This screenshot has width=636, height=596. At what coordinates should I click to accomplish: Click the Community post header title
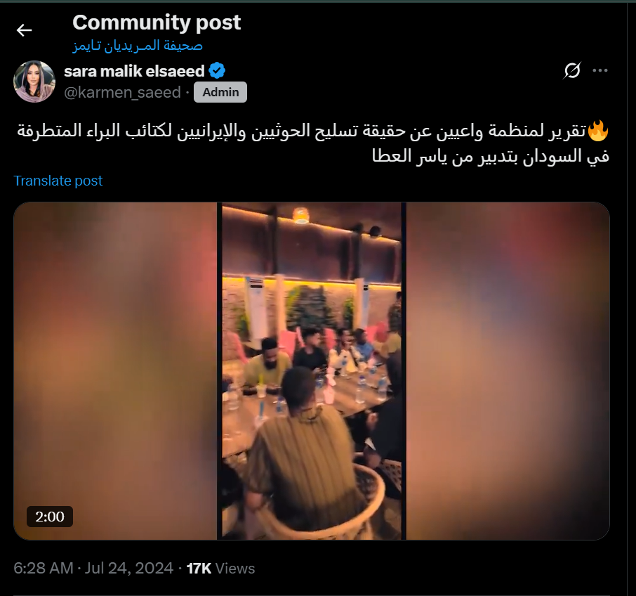tap(157, 22)
